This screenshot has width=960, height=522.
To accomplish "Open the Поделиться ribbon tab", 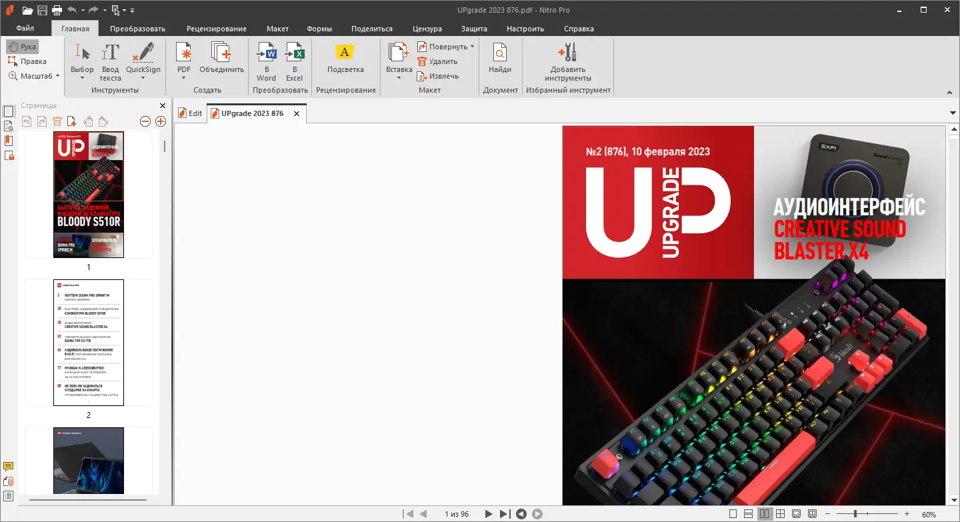I will click(372, 29).
